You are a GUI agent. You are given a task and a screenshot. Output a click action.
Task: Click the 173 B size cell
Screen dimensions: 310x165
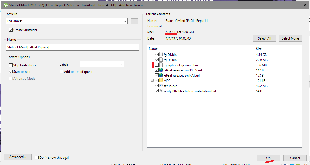(260, 75)
